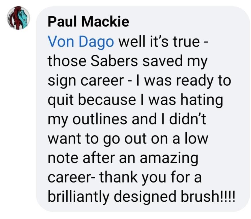Click the word "because" in the comment
Image resolution: width=251 pixels, height=219 pixels.
coord(107,100)
